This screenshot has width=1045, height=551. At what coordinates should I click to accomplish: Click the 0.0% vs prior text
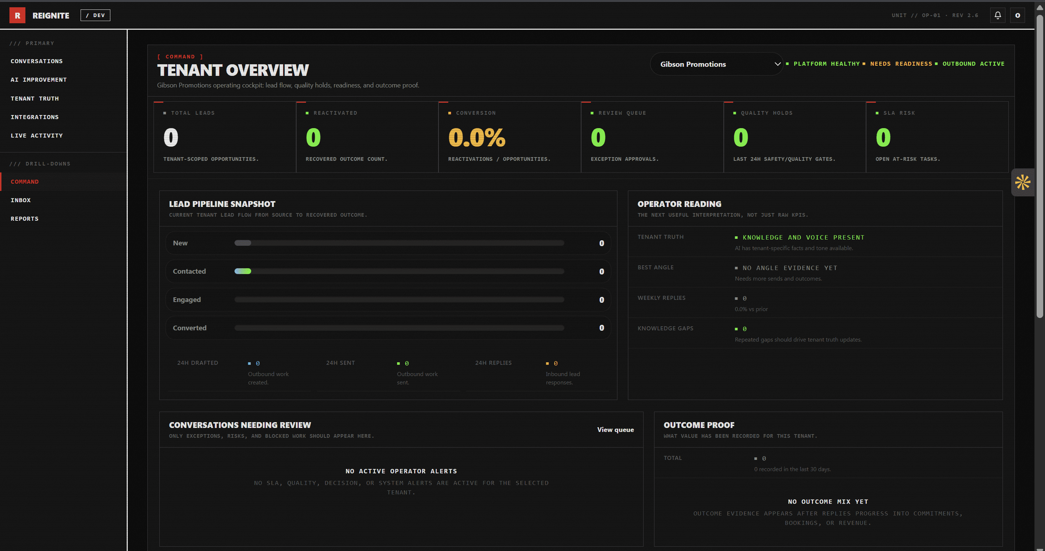click(751, 309)
